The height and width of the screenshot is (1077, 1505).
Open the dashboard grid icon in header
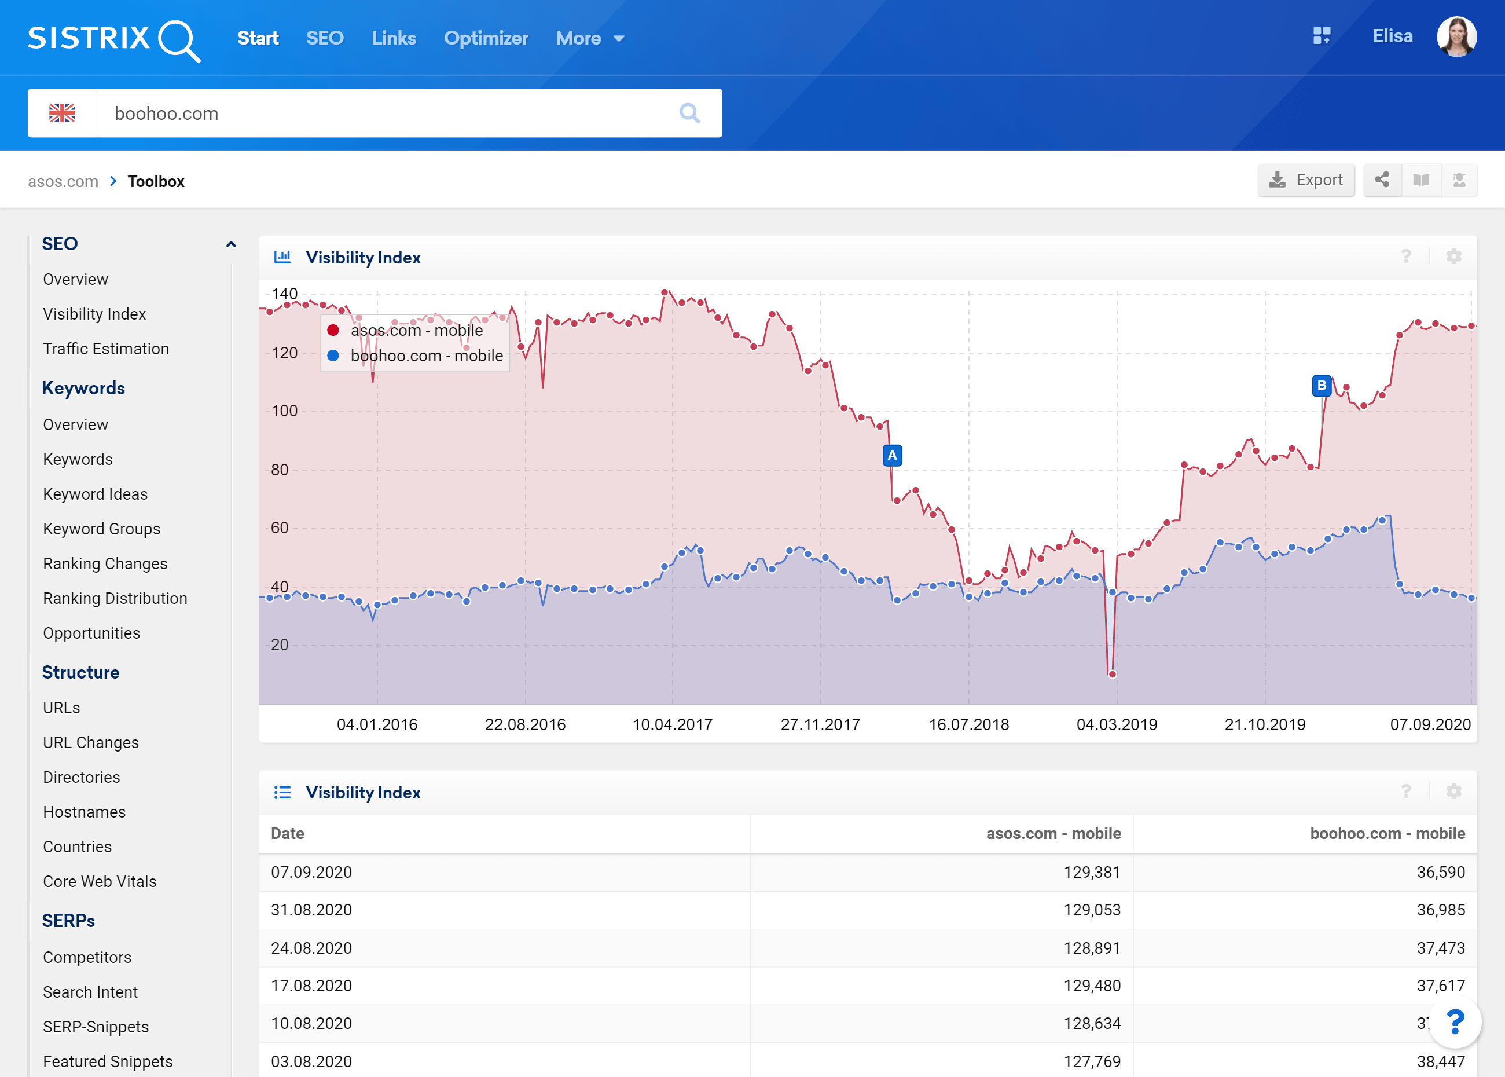point(1322,36)
